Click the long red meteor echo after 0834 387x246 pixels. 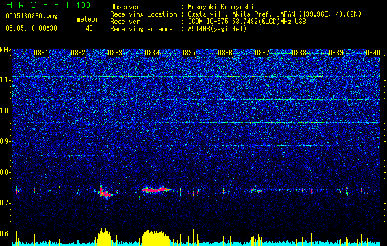(x=156, y=190)
